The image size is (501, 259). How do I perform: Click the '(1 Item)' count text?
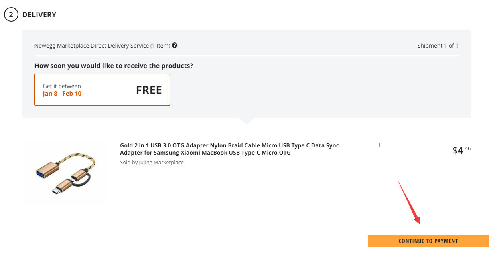point(160,46)
